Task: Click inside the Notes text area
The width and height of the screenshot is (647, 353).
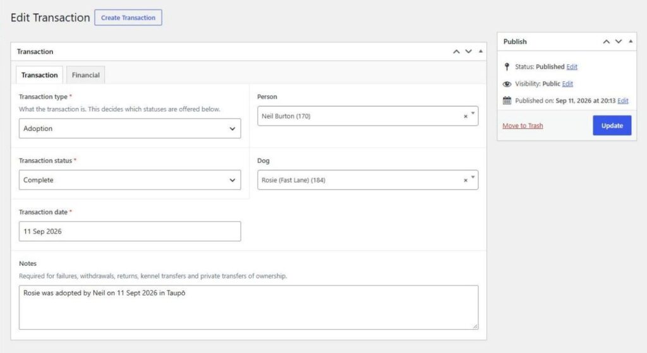Action: click(248, 308)
